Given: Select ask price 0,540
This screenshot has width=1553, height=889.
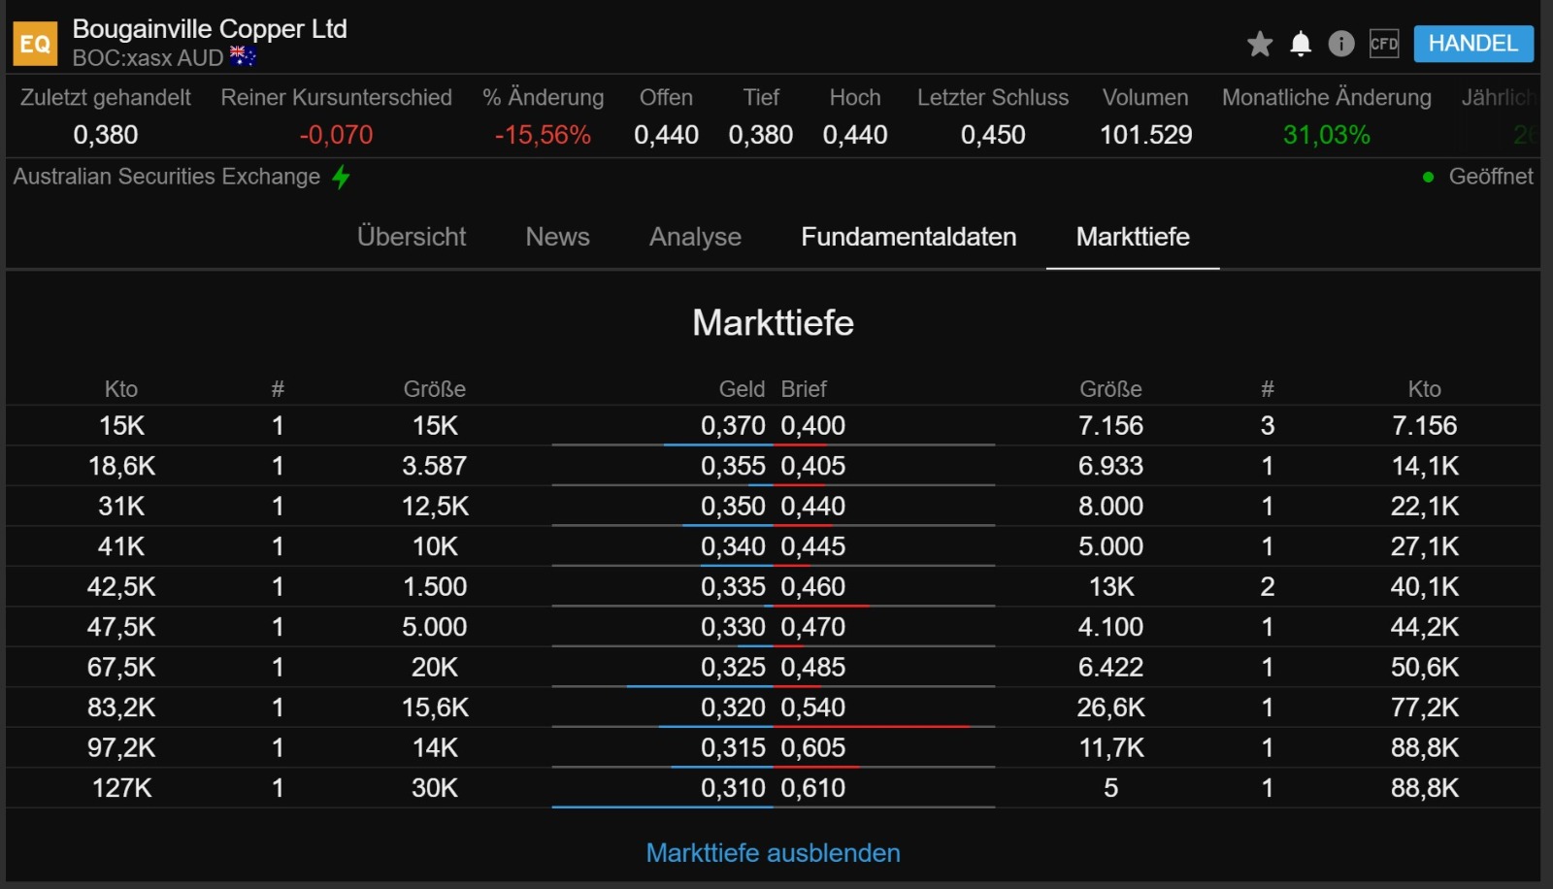Looking at the screenshot, I should (x=813, y=708).
